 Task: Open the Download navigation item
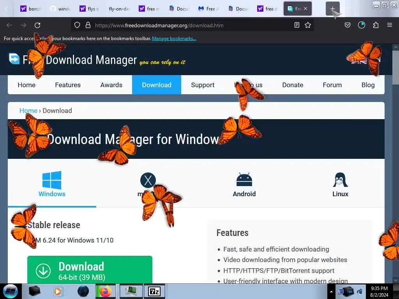click(157, 85)
